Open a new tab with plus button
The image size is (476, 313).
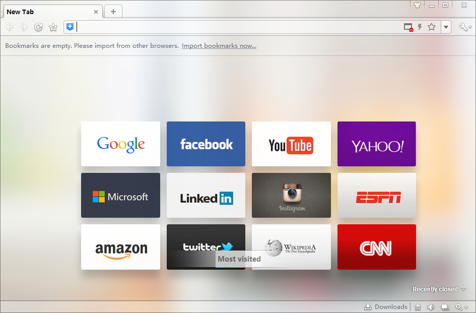[113, 12]
